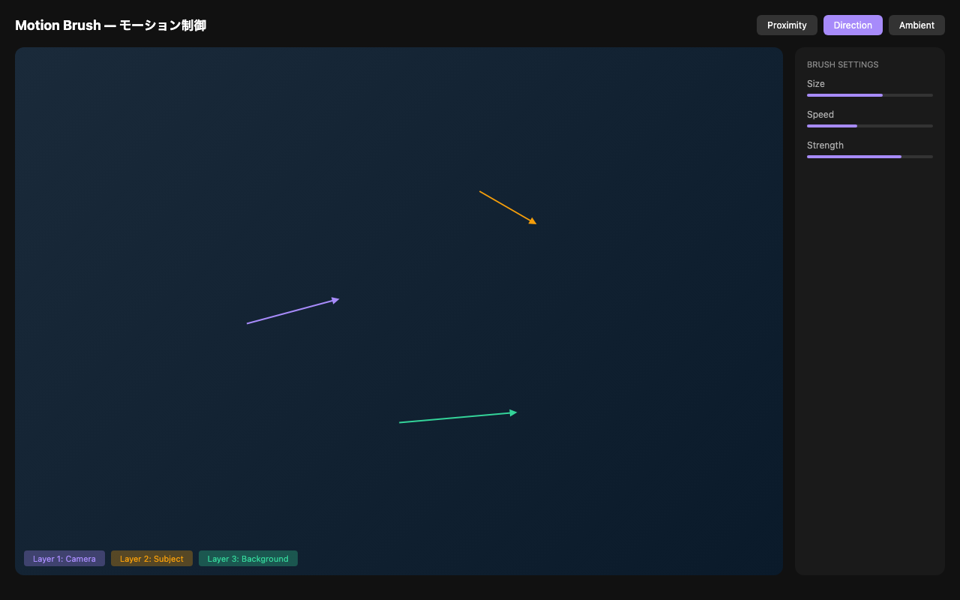This screenshot has height=600, width=960.
Task: Toggle the Layer 1: Camera chip
Action: (64, 559)
